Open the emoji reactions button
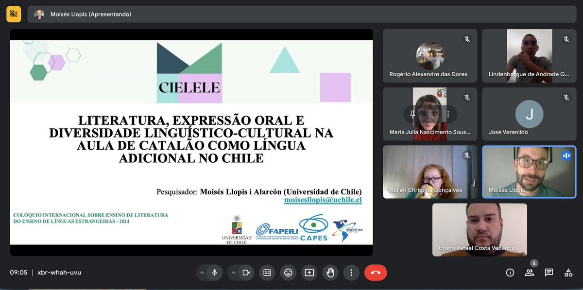The height and width of the screenshot is (290, 583). click(288, 273)
